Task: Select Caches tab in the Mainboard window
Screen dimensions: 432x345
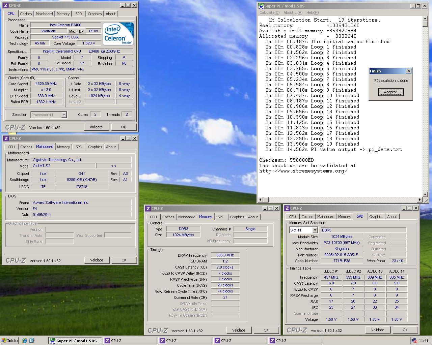Action: coord(26,147)
